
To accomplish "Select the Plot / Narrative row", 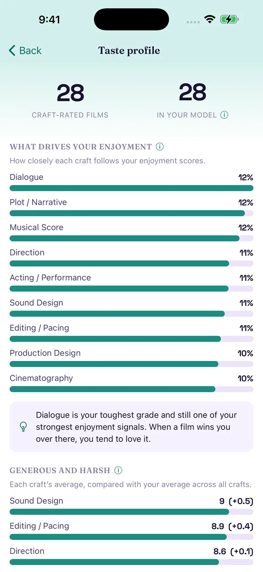I will [131, 207].
